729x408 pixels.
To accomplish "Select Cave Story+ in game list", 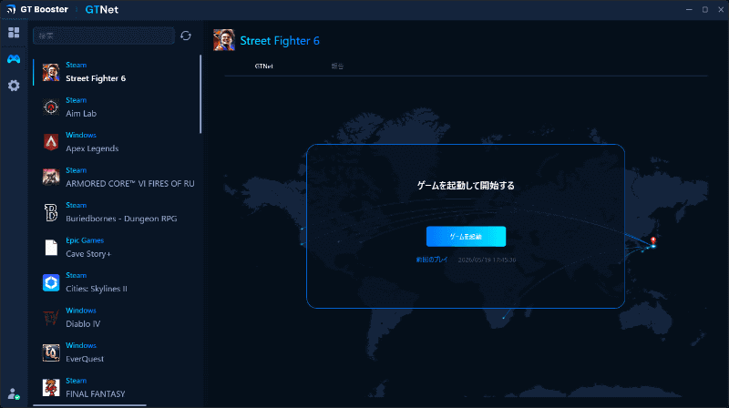I will [x=117, y=248].
